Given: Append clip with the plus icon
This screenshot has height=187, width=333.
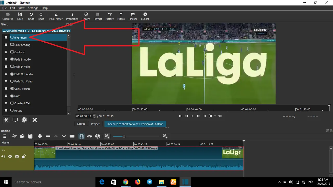Looking at the screenshot, I should (40, 136).
